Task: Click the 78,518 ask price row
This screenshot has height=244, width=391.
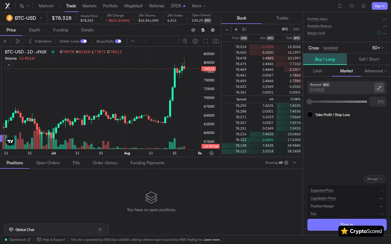Action: [x=262, y=47]
